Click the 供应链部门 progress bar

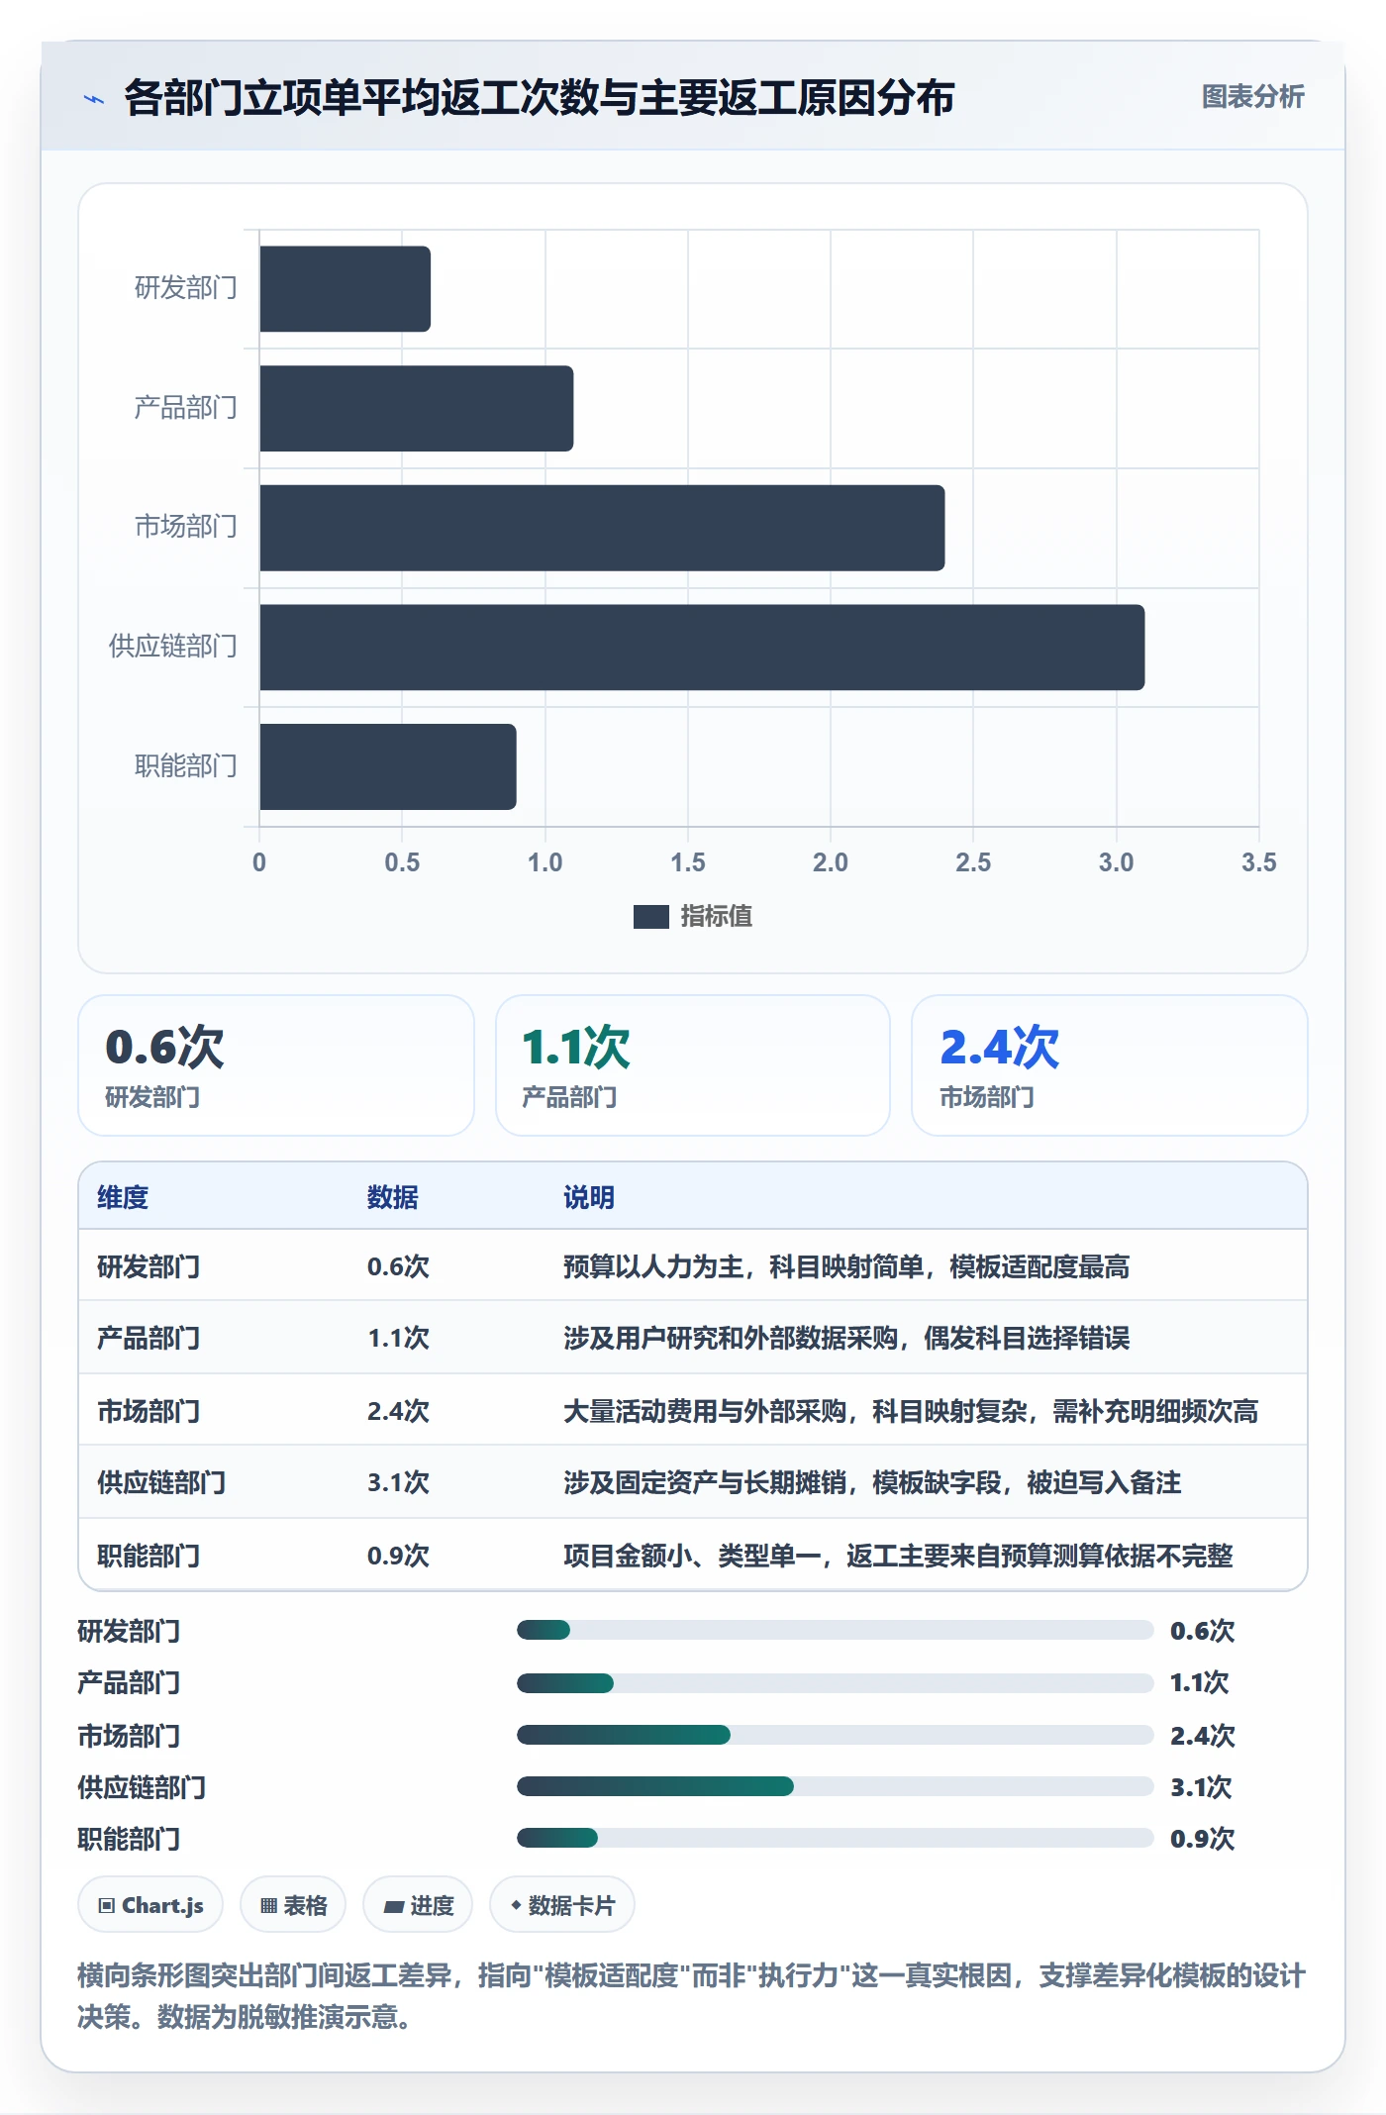[836, 1786]
